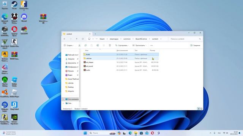
Task: Navigate to BeamNG.drive in breadcrumb
Action: 141,39
